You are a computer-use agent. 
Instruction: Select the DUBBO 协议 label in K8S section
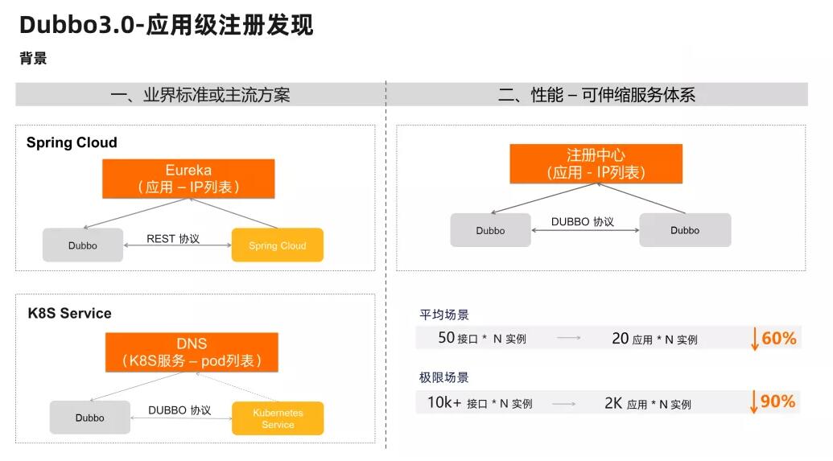point(179,410)
